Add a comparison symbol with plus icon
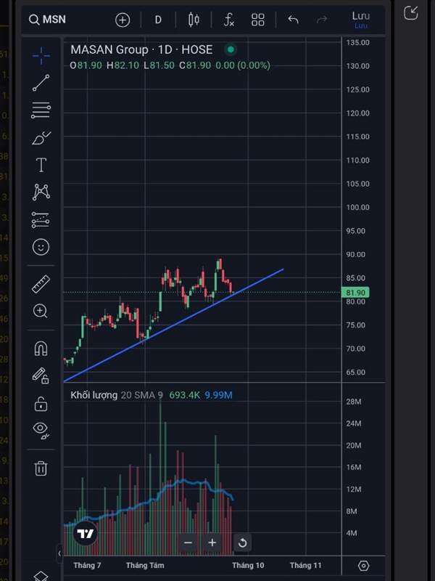Viewport: 435px width, 581px height. [123, 20]
